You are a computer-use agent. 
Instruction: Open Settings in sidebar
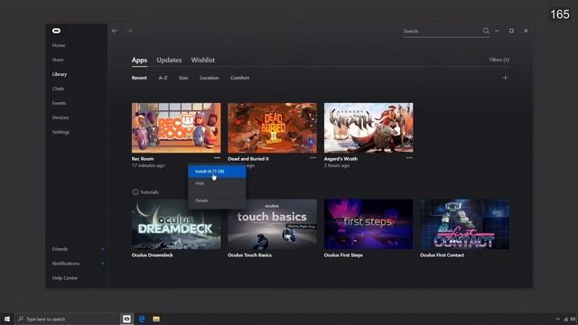[x=61, y=132]
